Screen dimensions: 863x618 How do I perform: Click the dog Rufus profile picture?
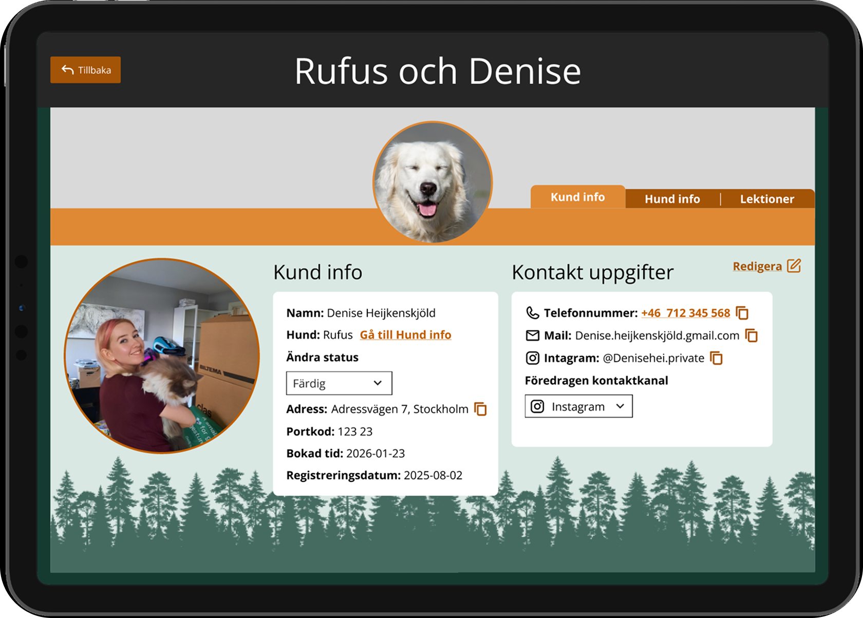(433, 182)
